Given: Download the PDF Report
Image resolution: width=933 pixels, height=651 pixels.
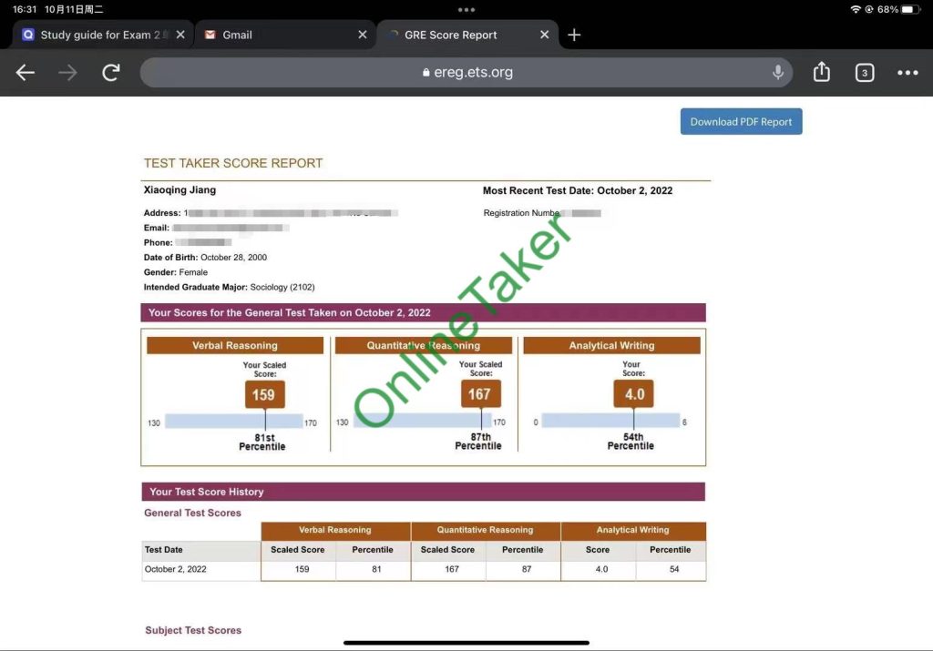Looking at the screenshot, I should pyautogui.click(x=742, y=121).
